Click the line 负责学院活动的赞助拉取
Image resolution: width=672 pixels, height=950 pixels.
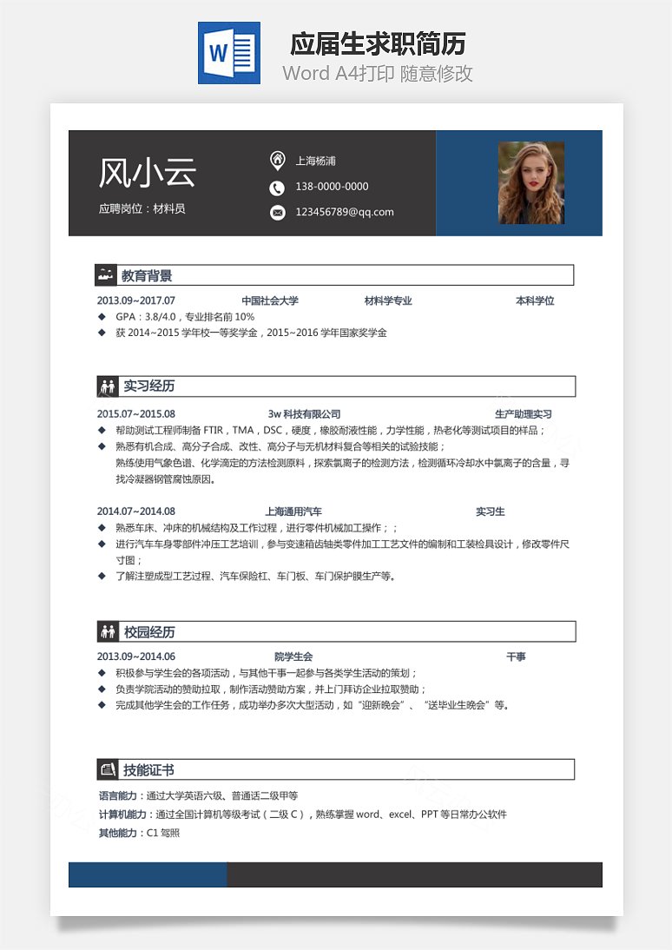click(271, 689)
